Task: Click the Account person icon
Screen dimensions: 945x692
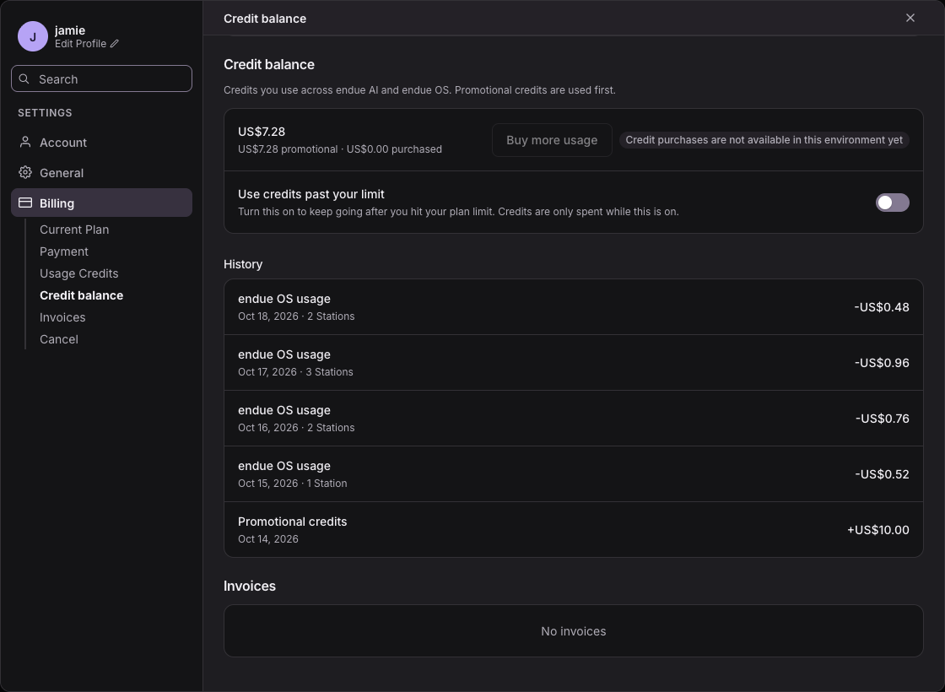Action: (x=24, y=143)
